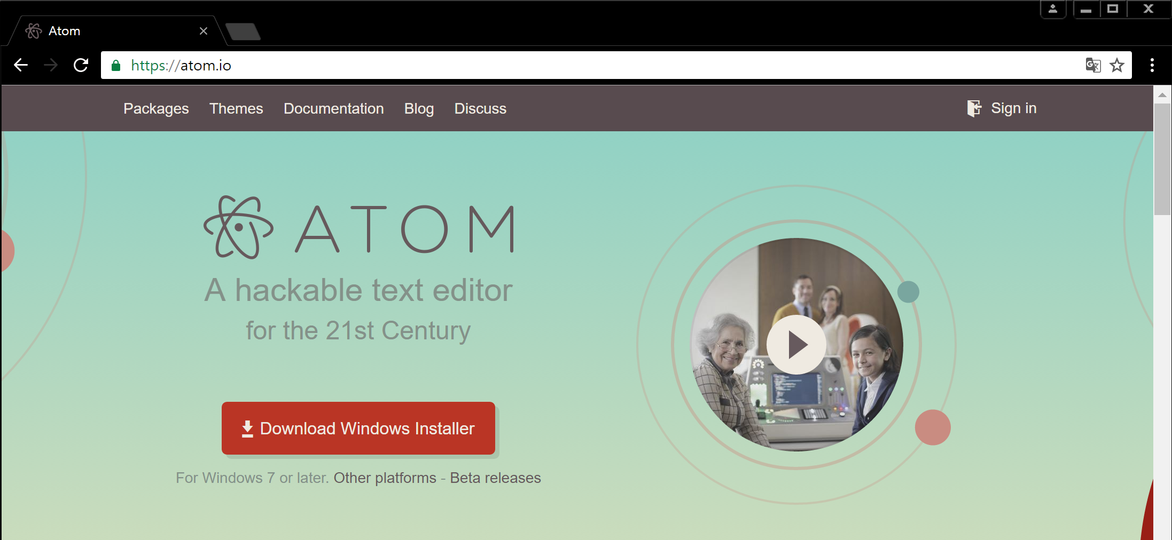1172x540 pixels.
Task: Open the Blog link
Action: (419, 108)
